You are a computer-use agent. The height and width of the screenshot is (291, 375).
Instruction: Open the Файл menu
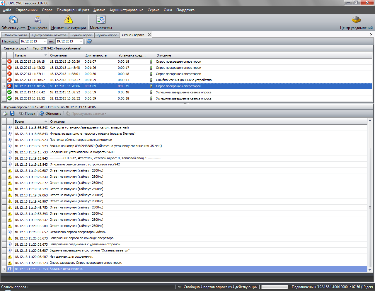pos(7,10)
